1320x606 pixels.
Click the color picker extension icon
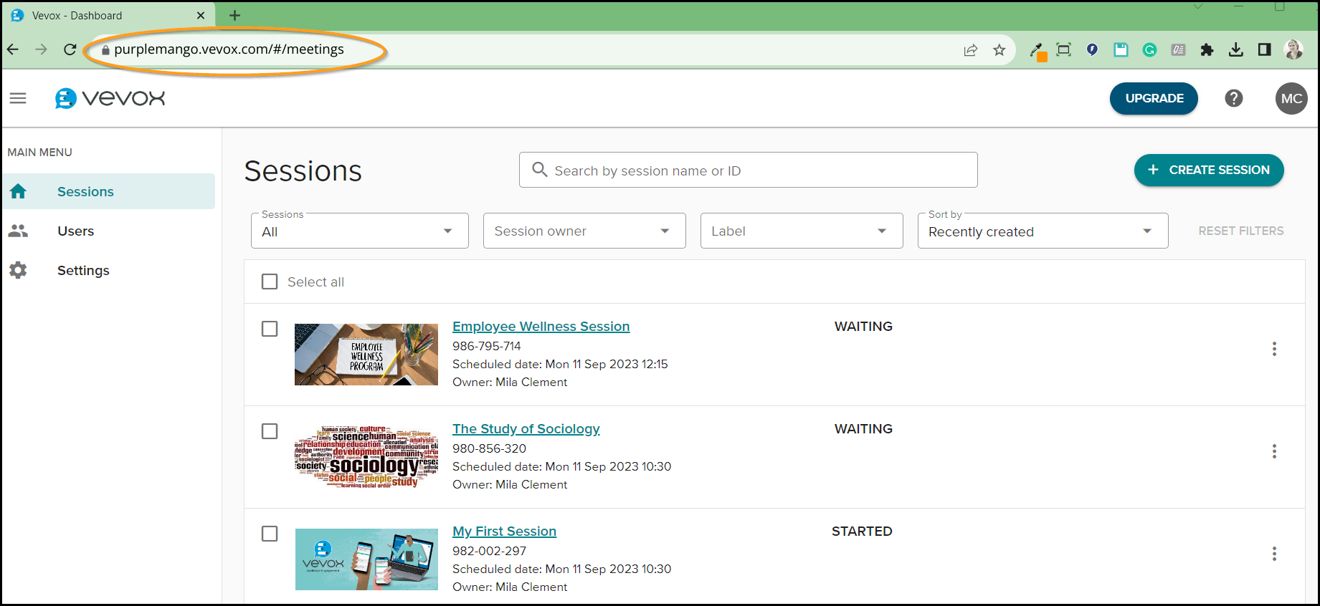click(1037, 50)
